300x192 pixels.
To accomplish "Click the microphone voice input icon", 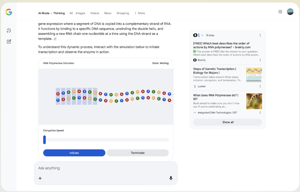I will coord(171,178).
